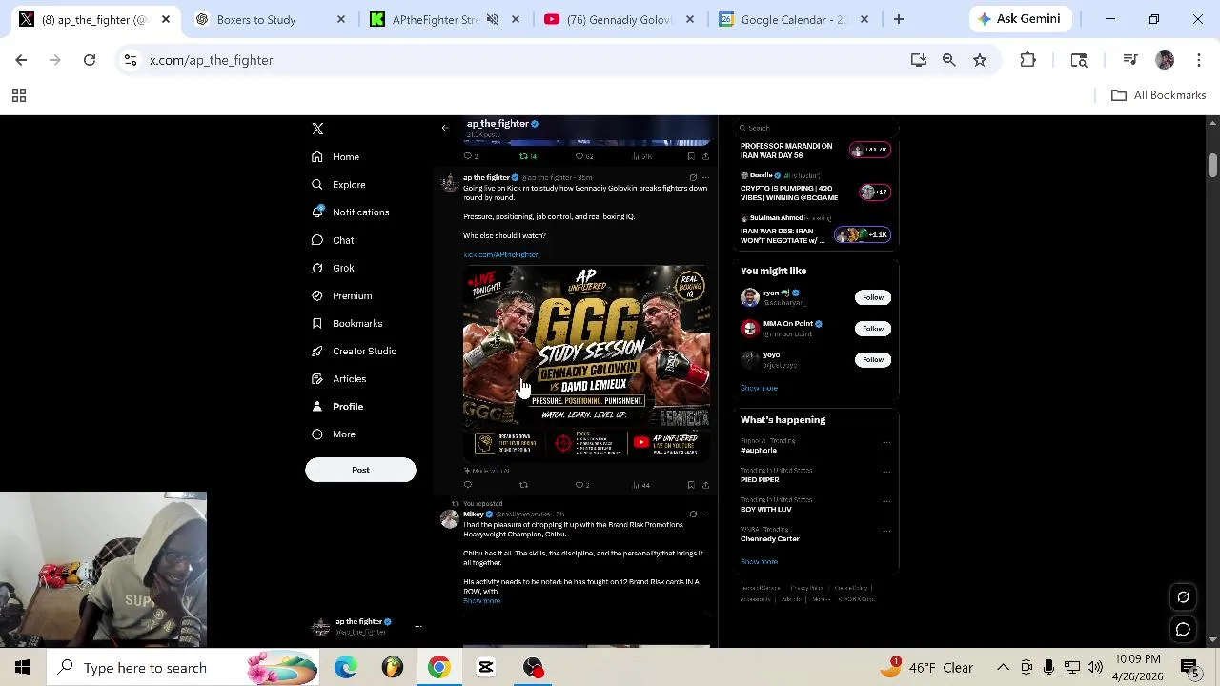Share the top post above the Golovkin post

[x=705, y=156]
